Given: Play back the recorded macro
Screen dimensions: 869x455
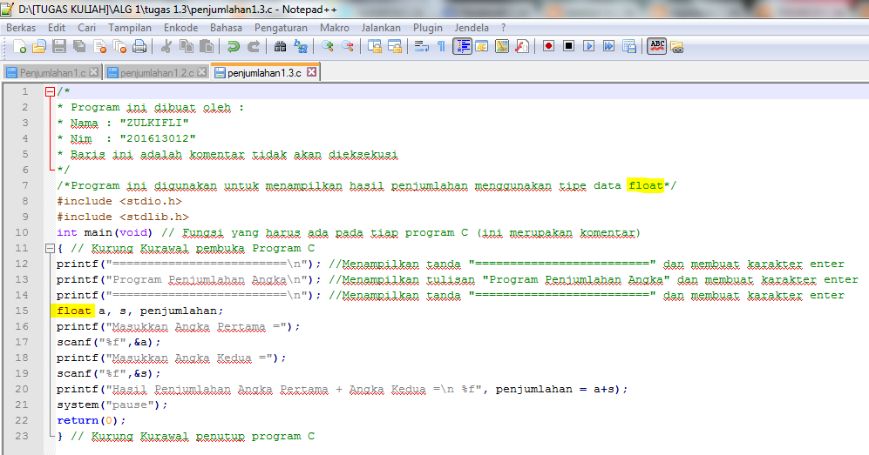Looking at the screenshot, I should coord(588,46).
